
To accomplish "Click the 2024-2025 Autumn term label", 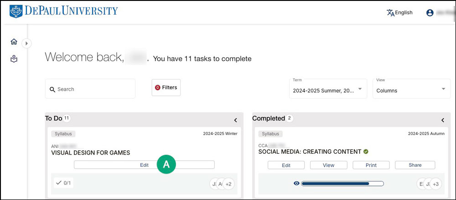I will point(426,134).
